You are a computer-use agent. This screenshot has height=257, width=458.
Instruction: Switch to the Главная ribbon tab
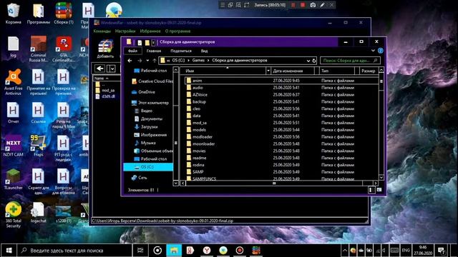click(x=154, y=51)
